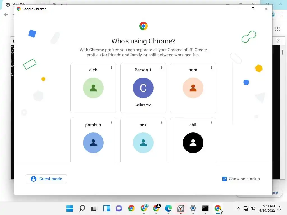
Task: Open the three-dot menu on the shit profile
Action: coord(211,122)
